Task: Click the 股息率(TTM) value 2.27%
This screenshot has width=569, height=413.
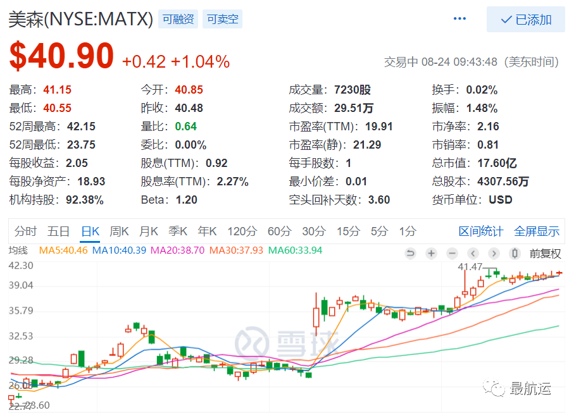Action: (x=233, y=182)
